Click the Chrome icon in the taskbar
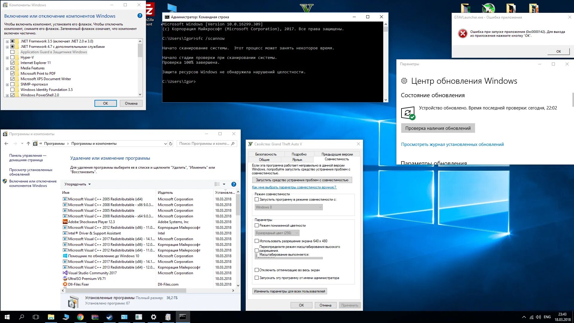This screenshot has width=574, height=323. [80, 317]
